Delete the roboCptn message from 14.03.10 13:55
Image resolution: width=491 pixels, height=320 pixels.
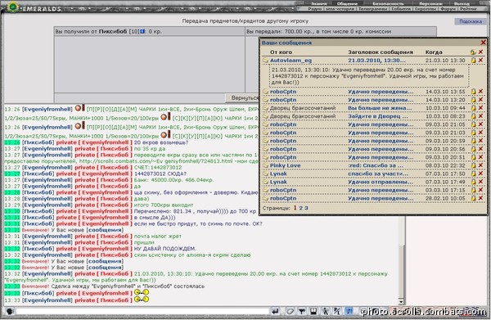[480, 92]
